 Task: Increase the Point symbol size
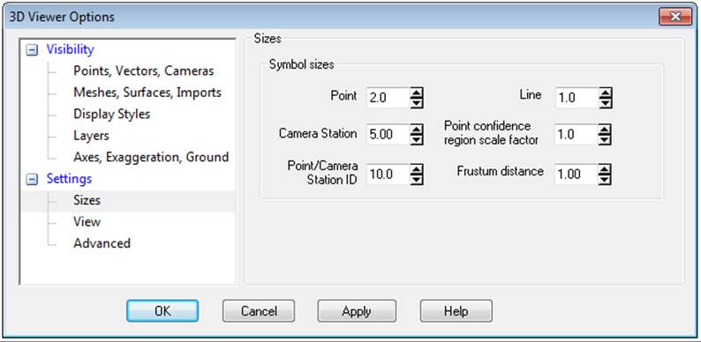(417, 93)
